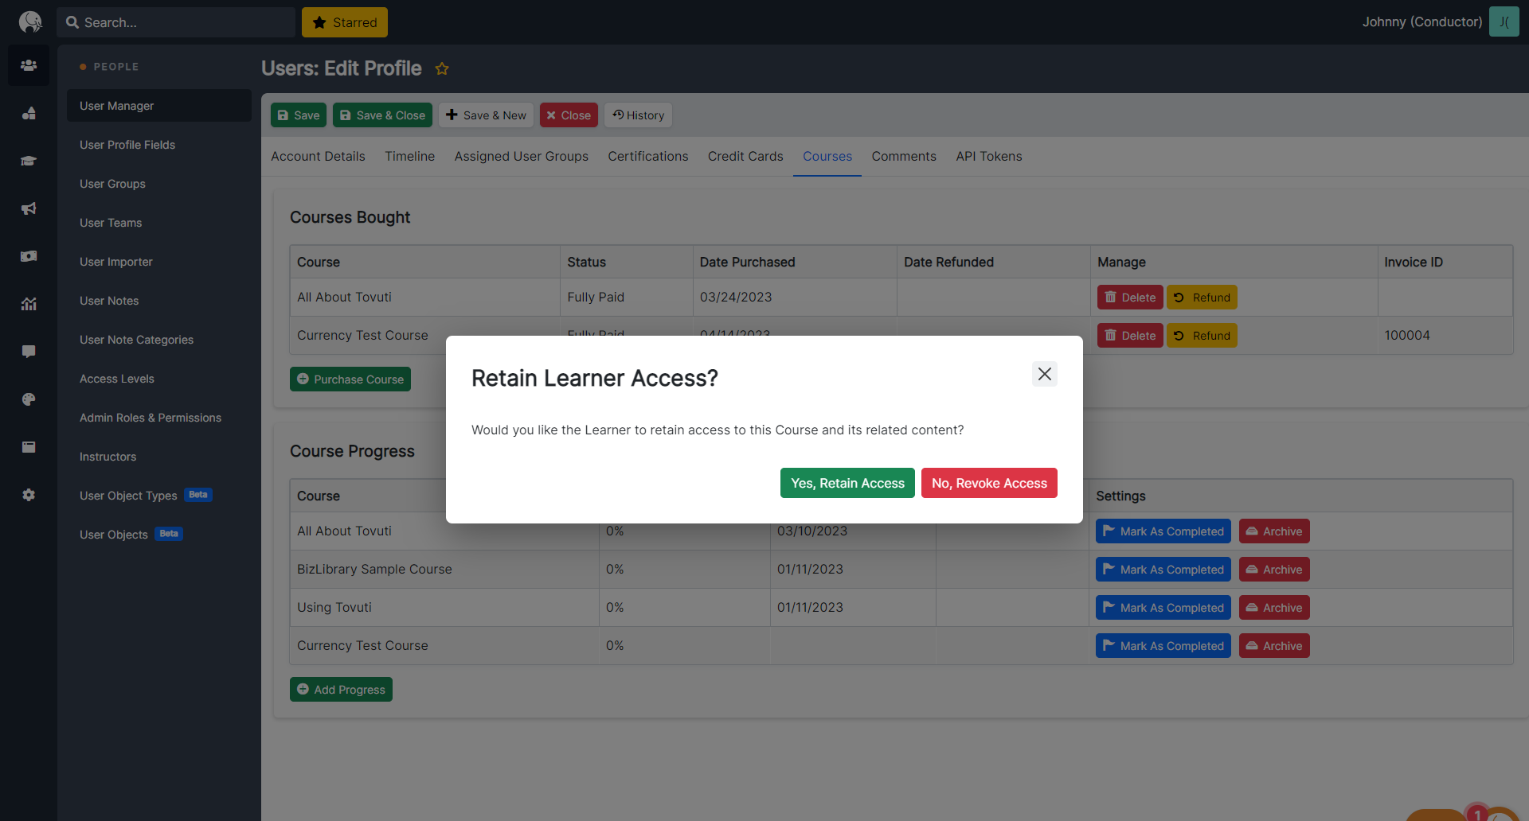Open User Notes
Image resolution: width=1529 pixels, height=821 pixels.
159,301
